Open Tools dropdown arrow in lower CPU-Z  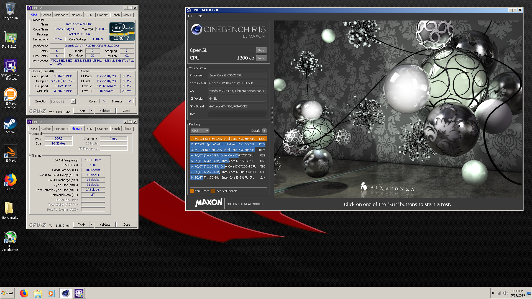point(91,225)
